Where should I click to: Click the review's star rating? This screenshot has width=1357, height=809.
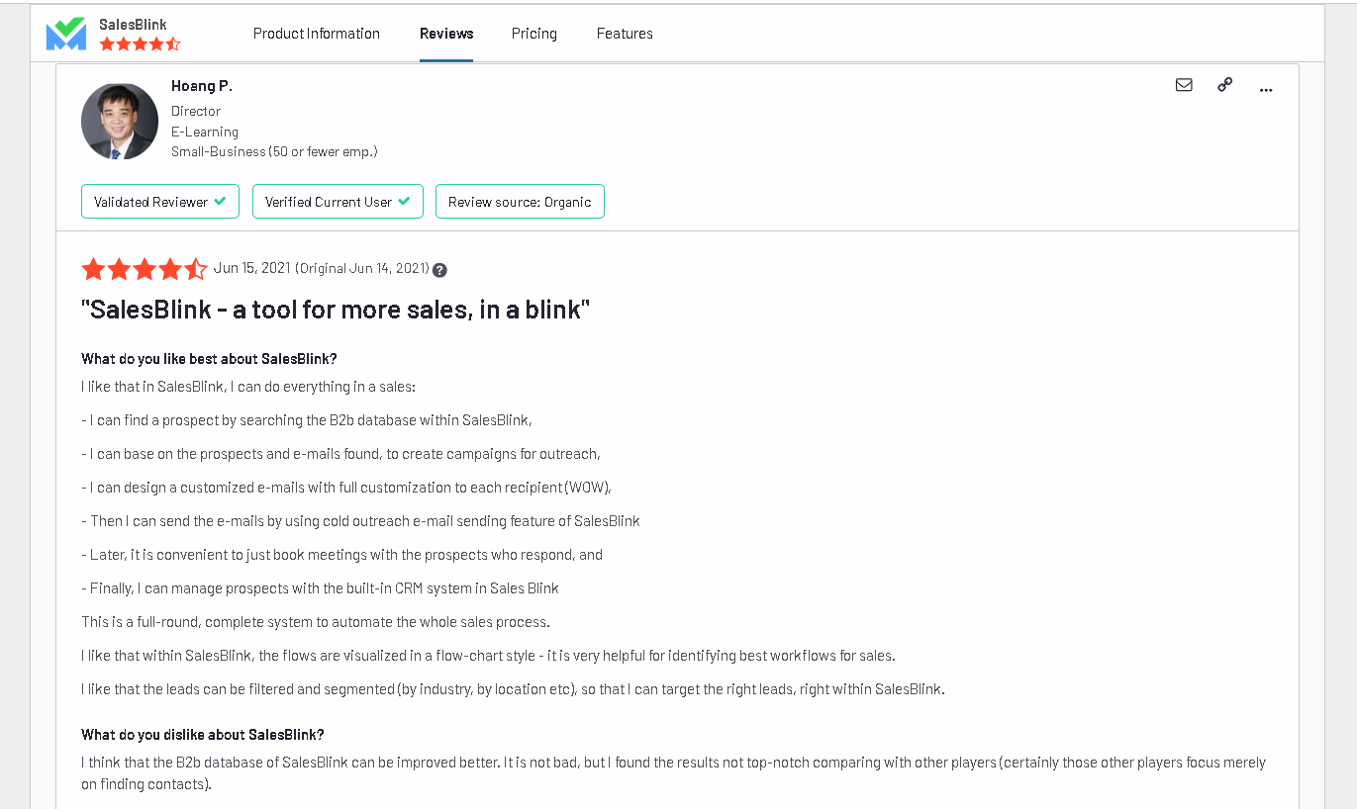point(145,269)
